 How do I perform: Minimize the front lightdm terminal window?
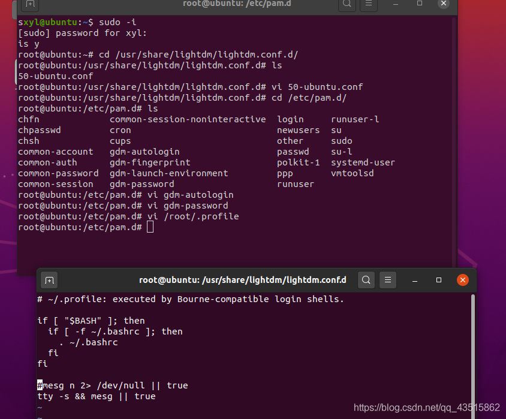[415, 280]
